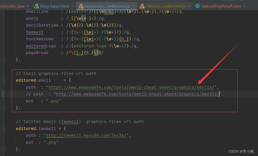Click the editormdLogo property name

(41, 46)
